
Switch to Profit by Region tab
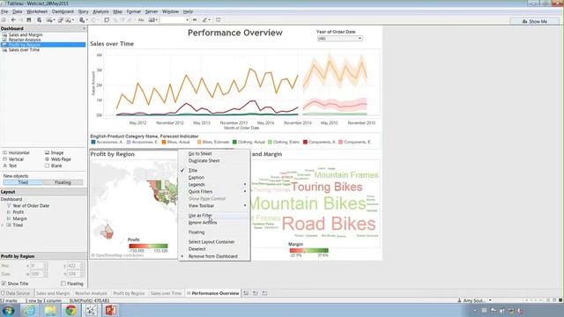(x=129, y=293)
